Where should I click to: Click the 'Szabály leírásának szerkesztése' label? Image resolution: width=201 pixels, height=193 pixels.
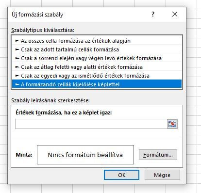tap(50, 100)
